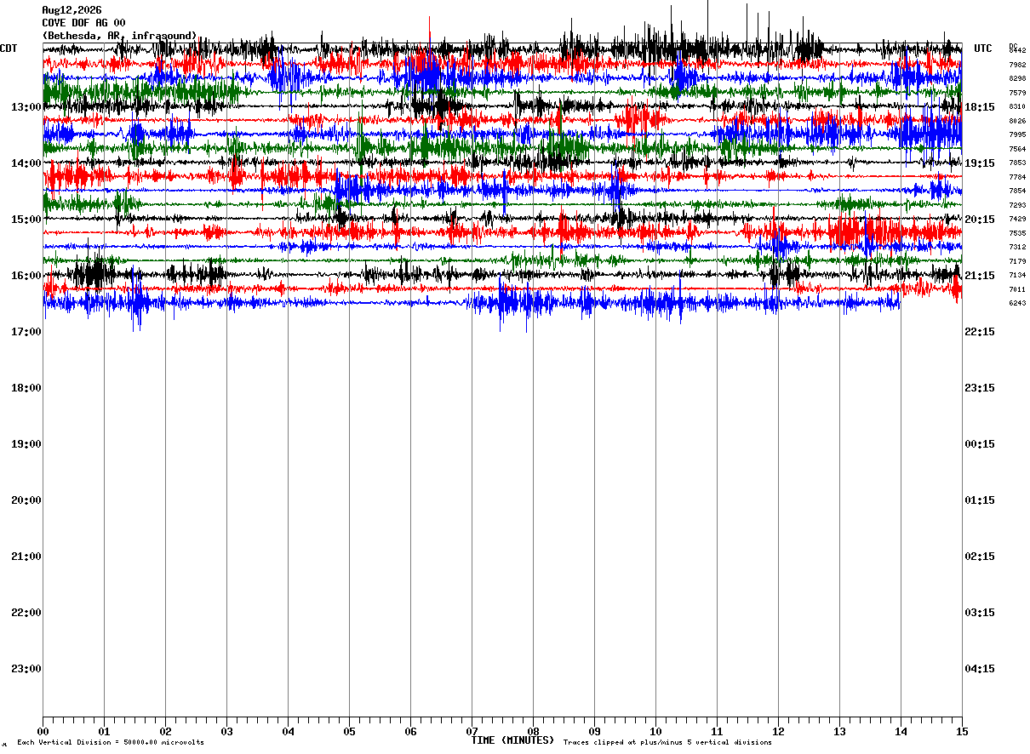Click minute 07 on the time axis
Viewport: 1030px width, 754px height.
click(x=472, y=732)
